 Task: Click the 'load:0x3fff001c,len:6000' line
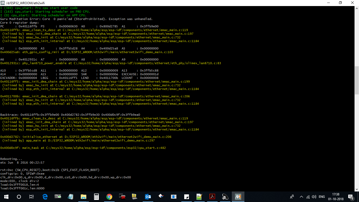[22, 188]
